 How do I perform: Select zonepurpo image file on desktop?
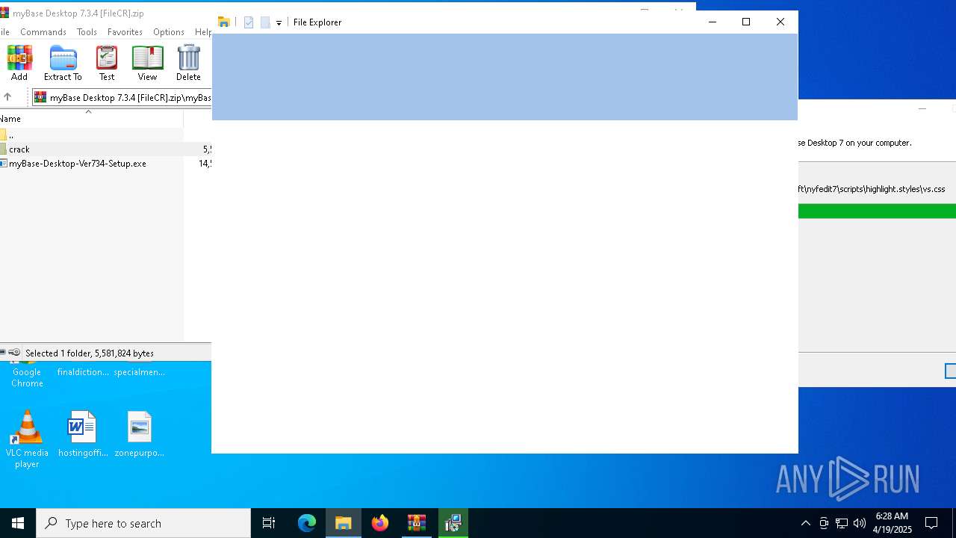(x=139, y=434)
